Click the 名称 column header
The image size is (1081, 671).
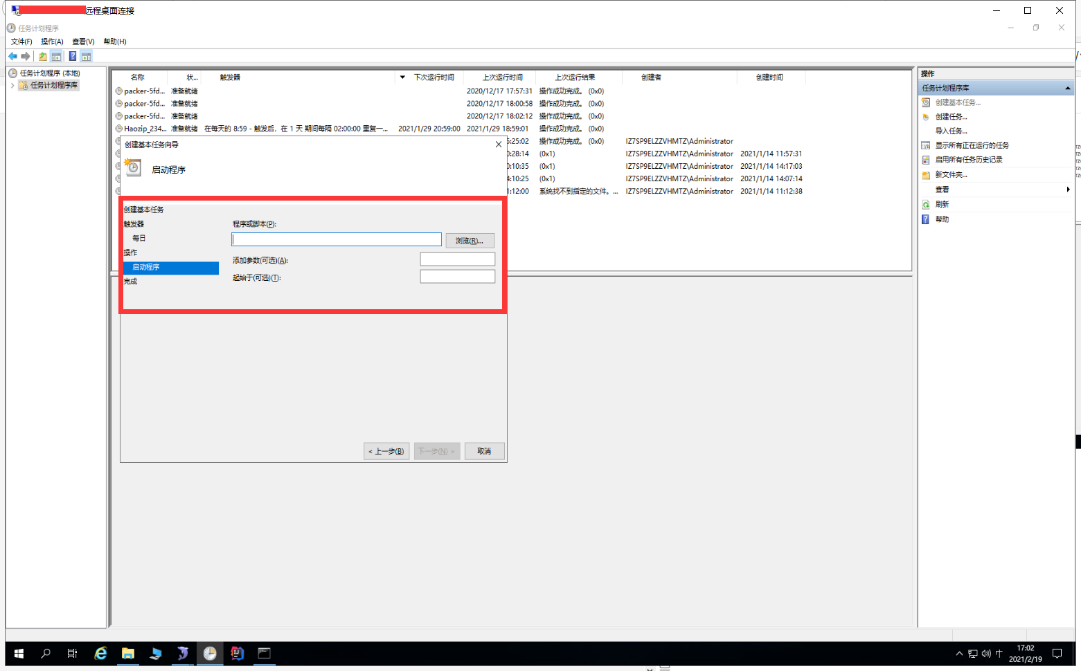coord(138,77)
